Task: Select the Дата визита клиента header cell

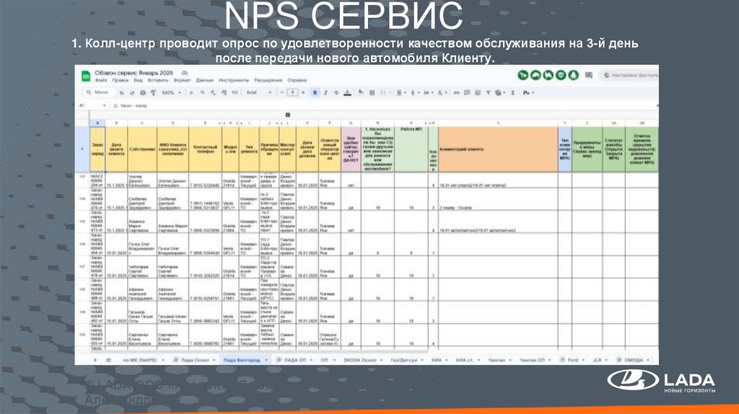Action: click(116, 149)
